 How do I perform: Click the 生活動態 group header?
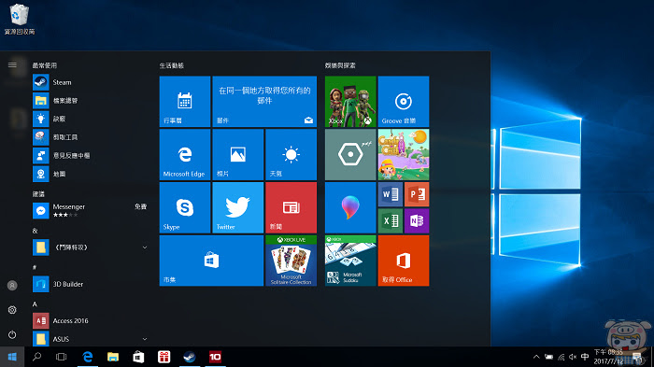172,65
